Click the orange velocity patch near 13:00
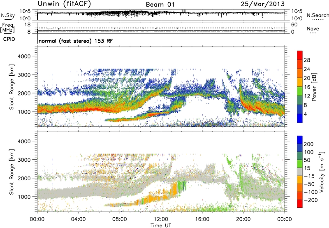329x228 pixels. click(174, 189)
